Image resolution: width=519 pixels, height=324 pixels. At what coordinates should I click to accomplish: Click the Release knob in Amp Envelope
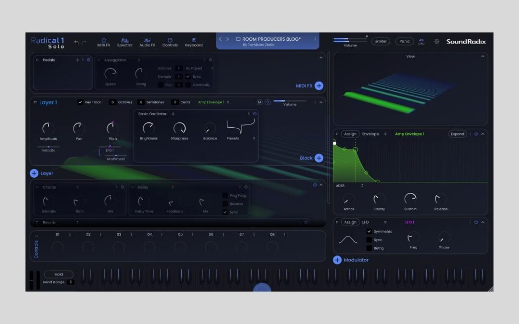tap(441, 199)
